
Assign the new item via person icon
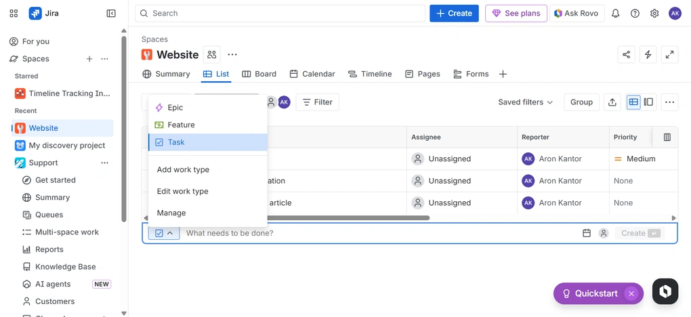(604, 233)
